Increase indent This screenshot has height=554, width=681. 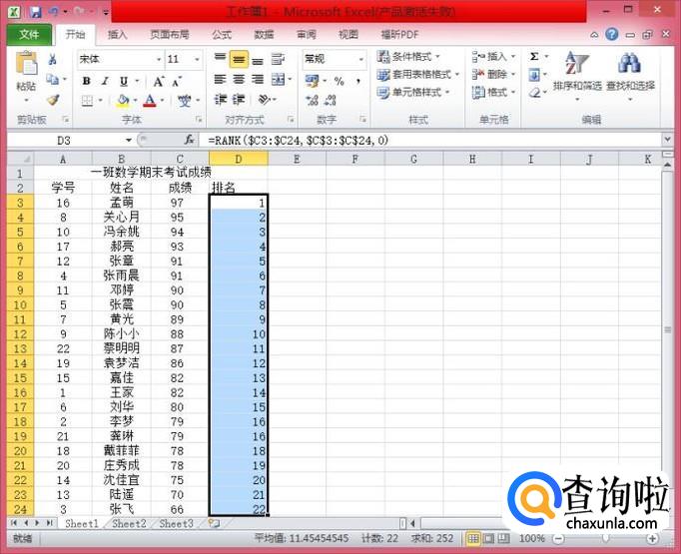pyautogui.click(x=239, y=100)
